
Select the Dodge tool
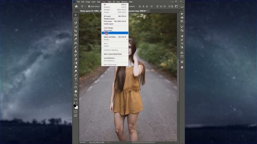click(75, 71)
